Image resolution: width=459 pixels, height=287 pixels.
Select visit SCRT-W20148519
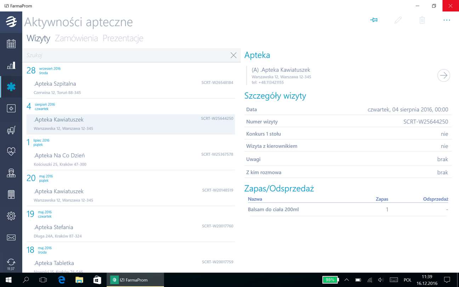click(131, 195)
